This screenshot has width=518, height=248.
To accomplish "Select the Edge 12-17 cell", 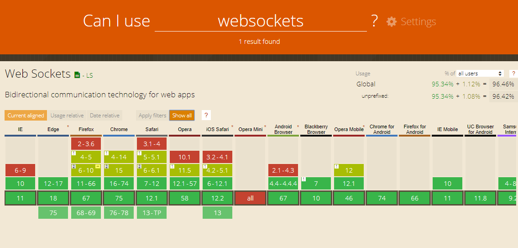I will pyautogui.click(x=53, y=184).
